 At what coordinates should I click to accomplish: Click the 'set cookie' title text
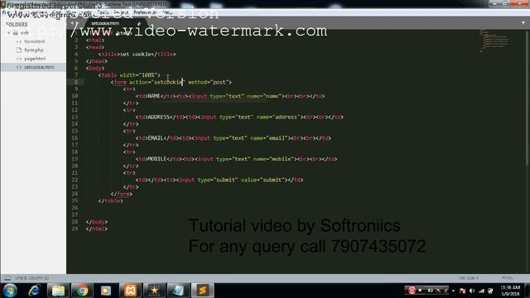tap(136, 54)
